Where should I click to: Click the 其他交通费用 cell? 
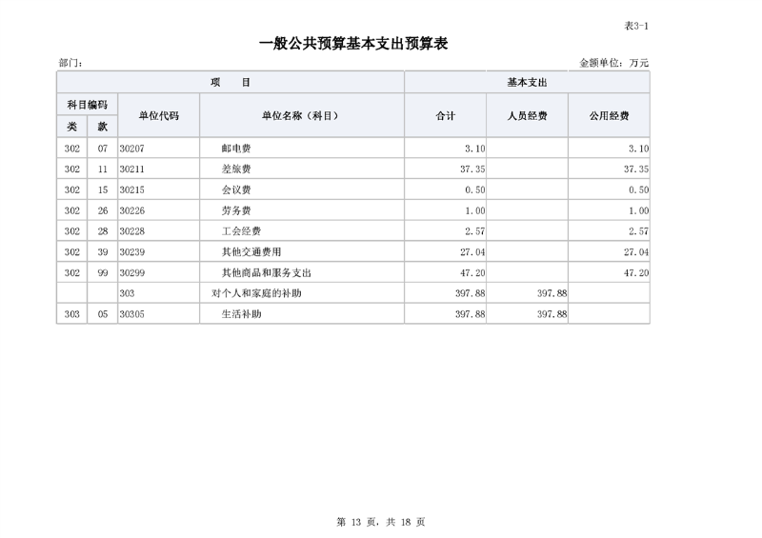[x=246, y=252]
